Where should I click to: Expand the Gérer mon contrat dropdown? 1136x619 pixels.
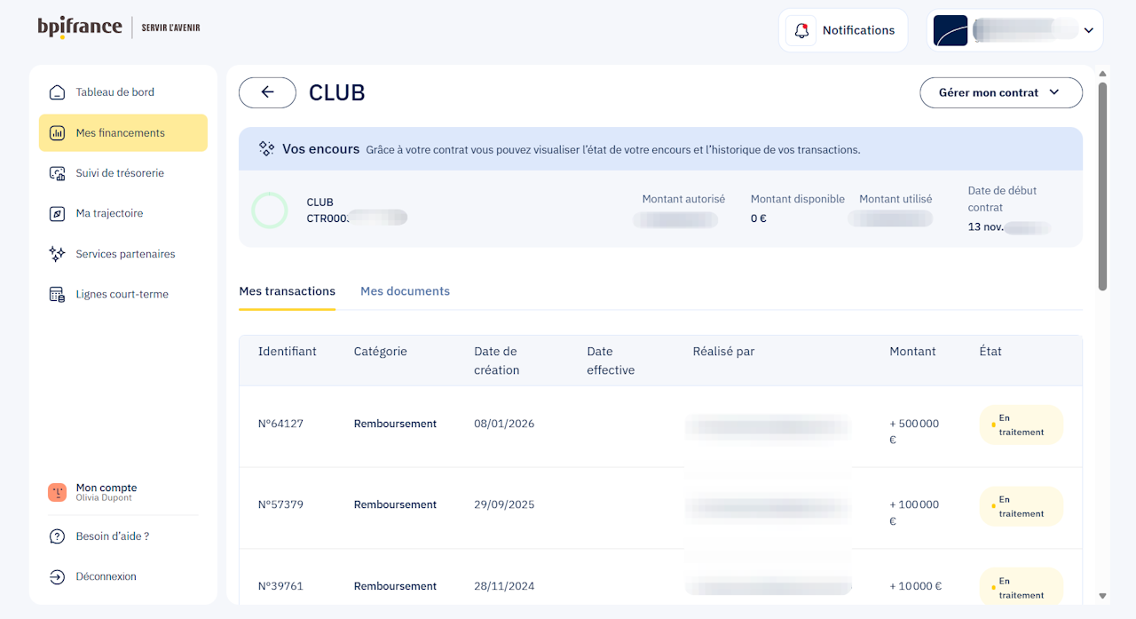click(1000, 92)
